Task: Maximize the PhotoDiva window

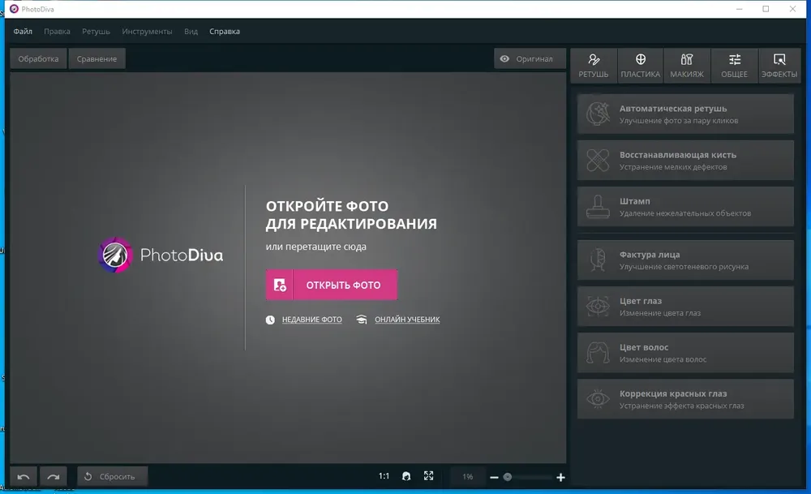Action: click(x=766, y=9)
